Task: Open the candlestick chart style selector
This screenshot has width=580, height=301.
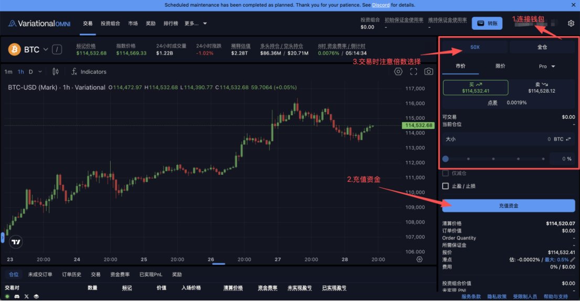Action: coord(56,72)
